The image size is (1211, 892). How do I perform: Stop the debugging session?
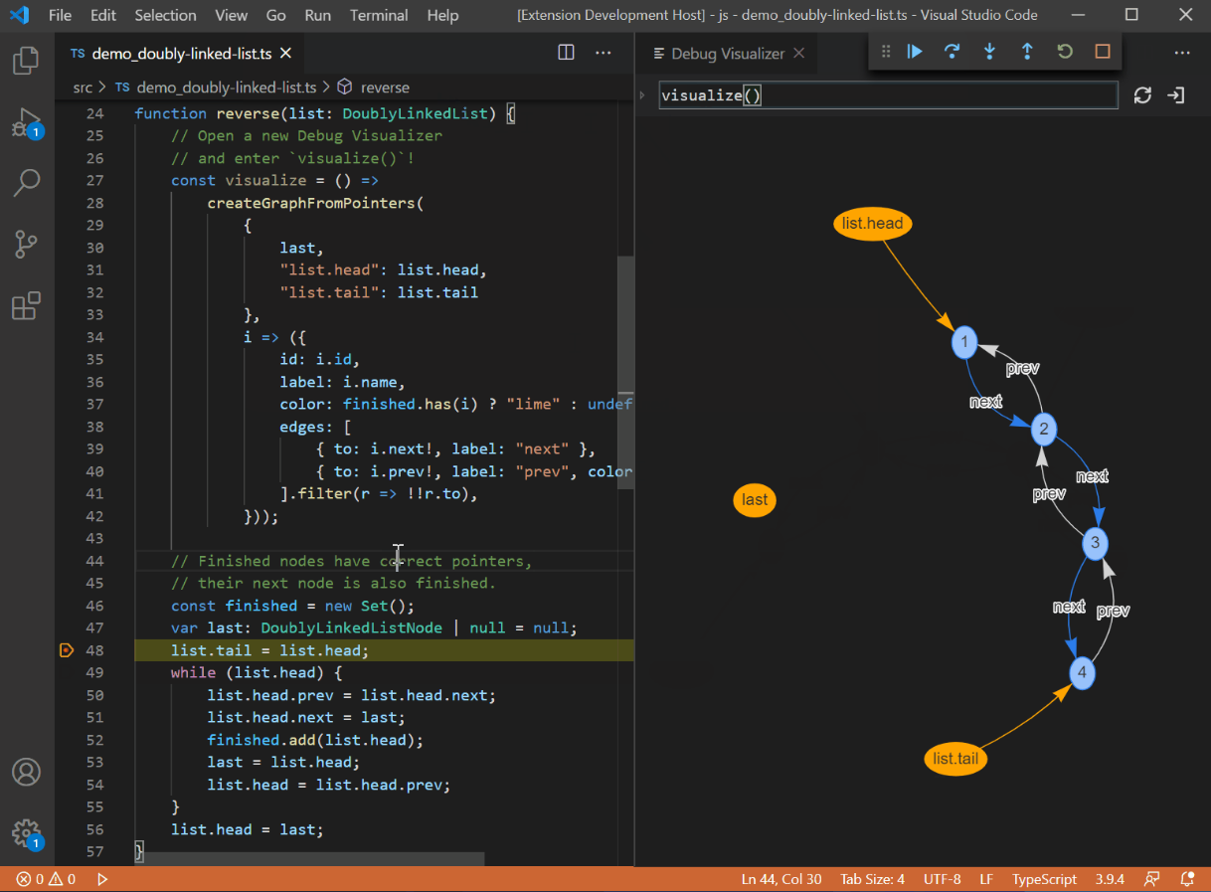tap(1103, 52)
